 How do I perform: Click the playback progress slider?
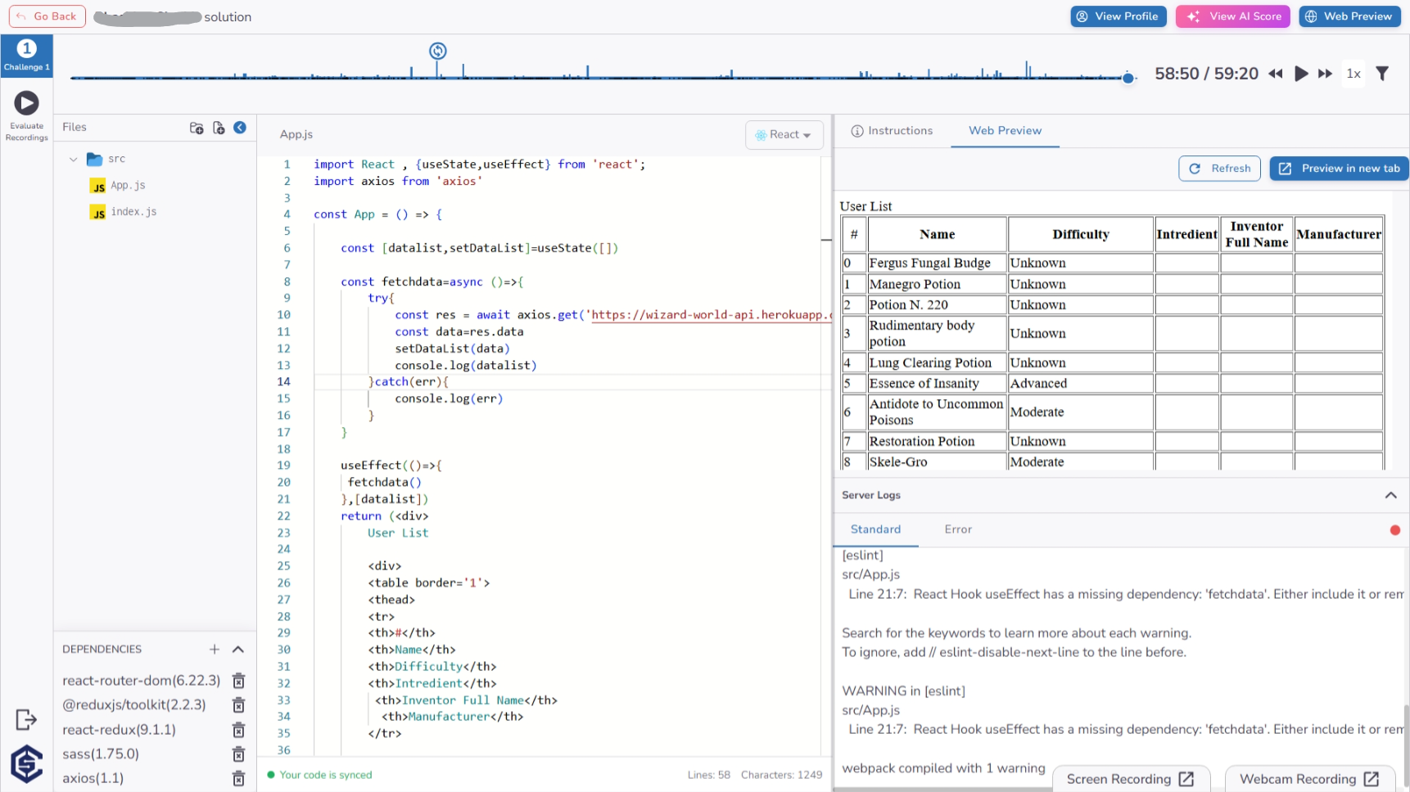coord(1128,78)
